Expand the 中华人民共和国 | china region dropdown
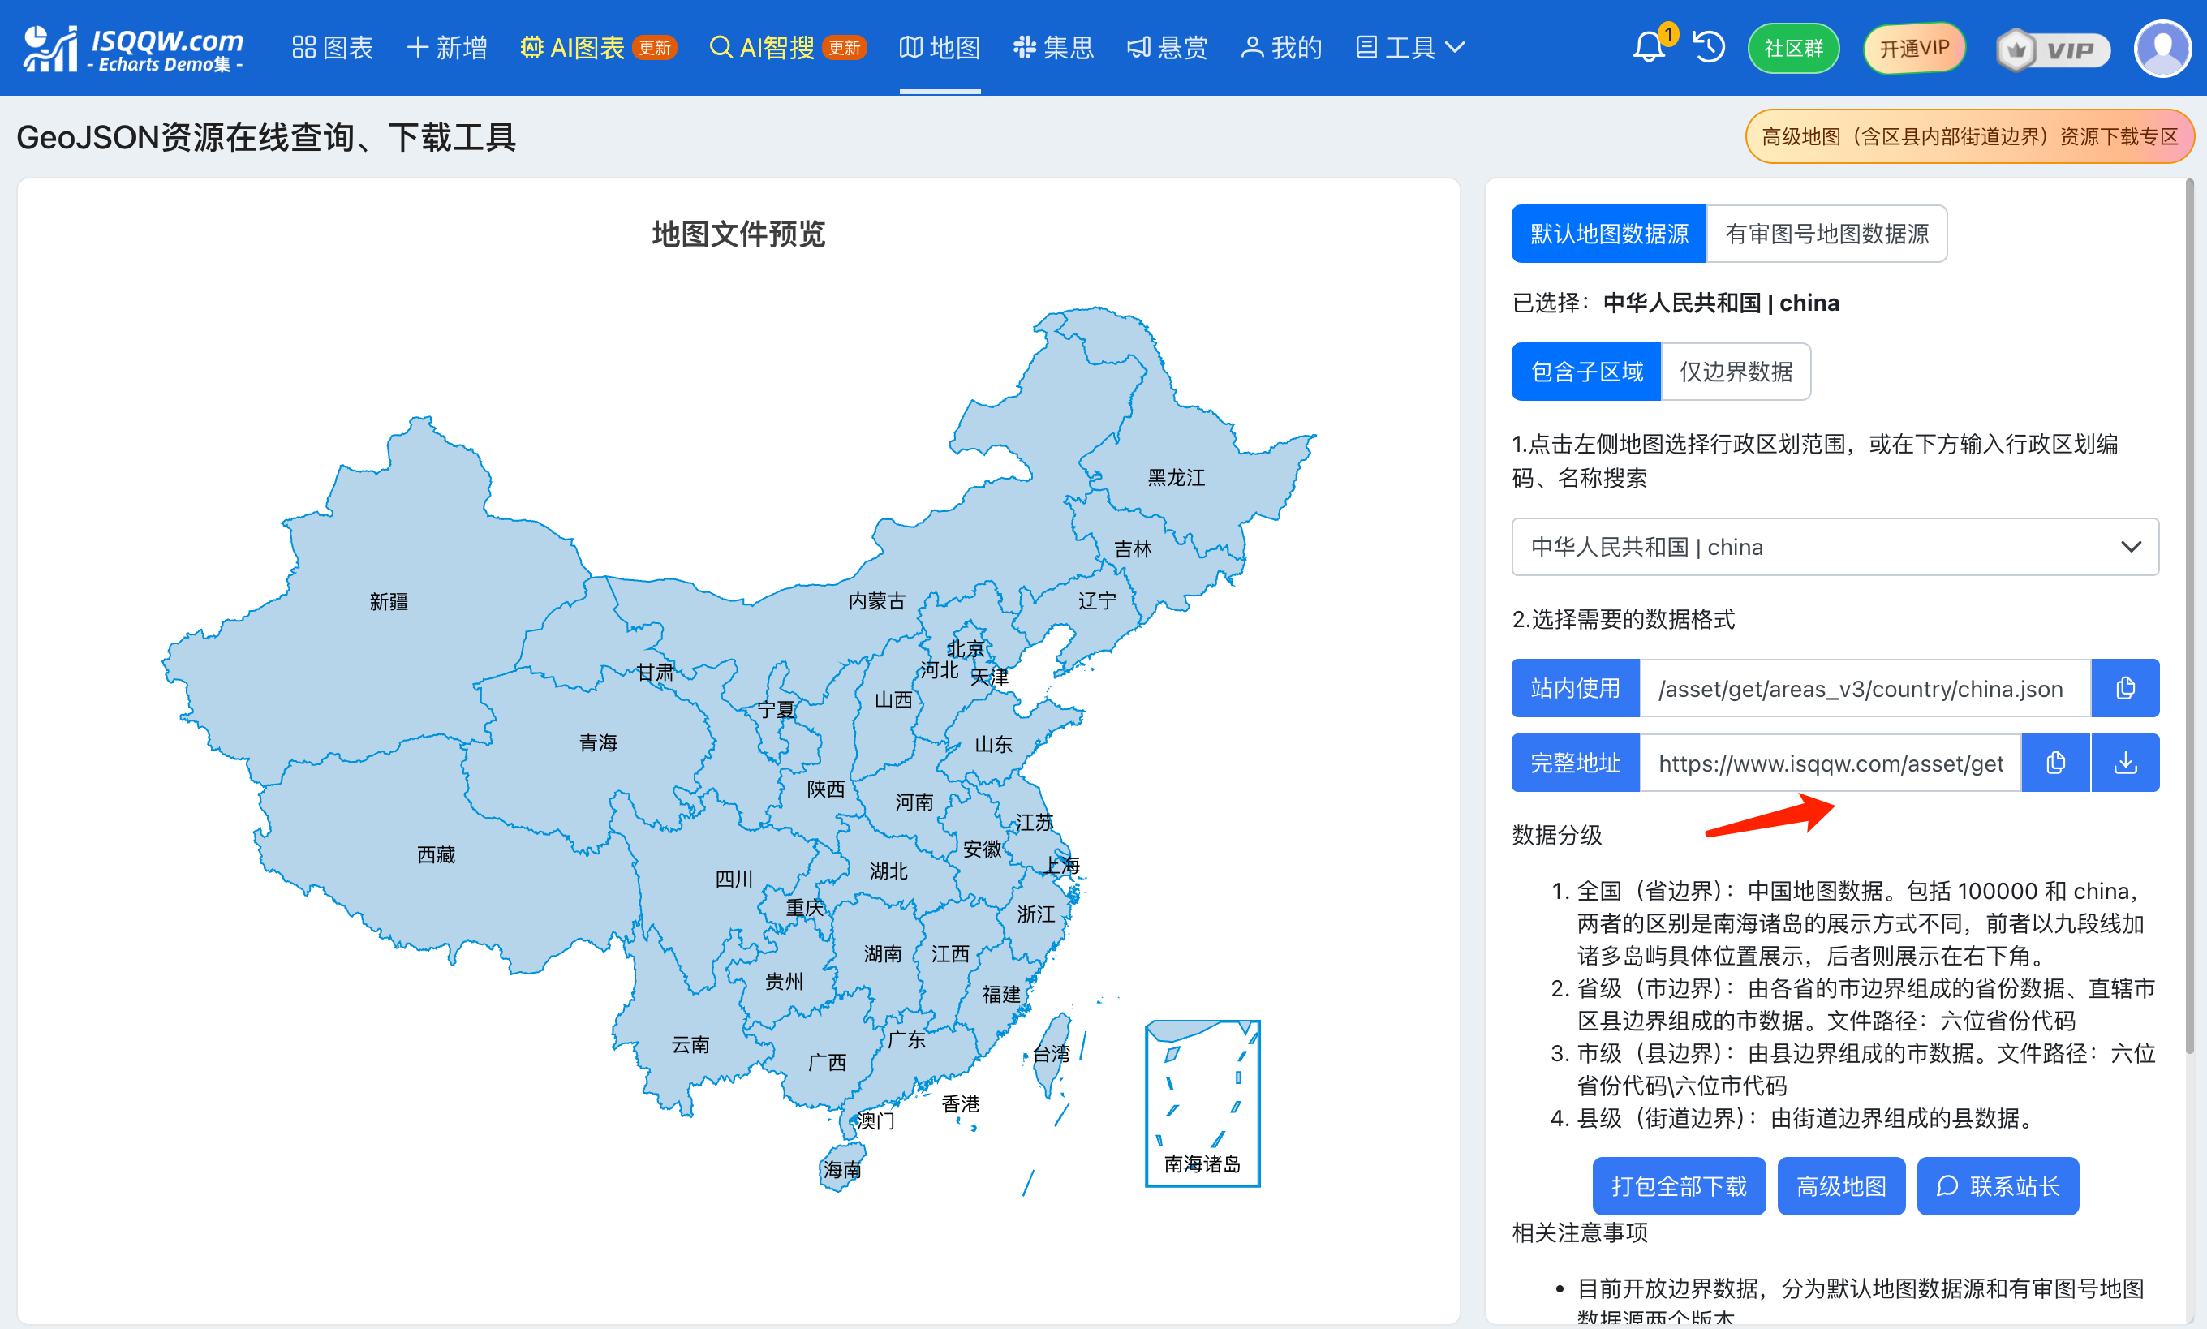Image resolution: width=2207 pixels, height=1329 pixels. click(1835, 546)
